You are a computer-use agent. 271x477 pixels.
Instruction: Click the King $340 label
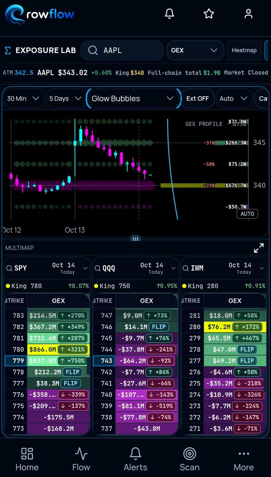coord(130,73)
